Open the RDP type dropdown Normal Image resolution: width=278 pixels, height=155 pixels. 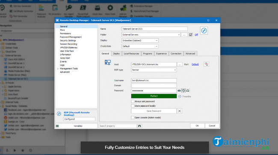tap(154, 70)
